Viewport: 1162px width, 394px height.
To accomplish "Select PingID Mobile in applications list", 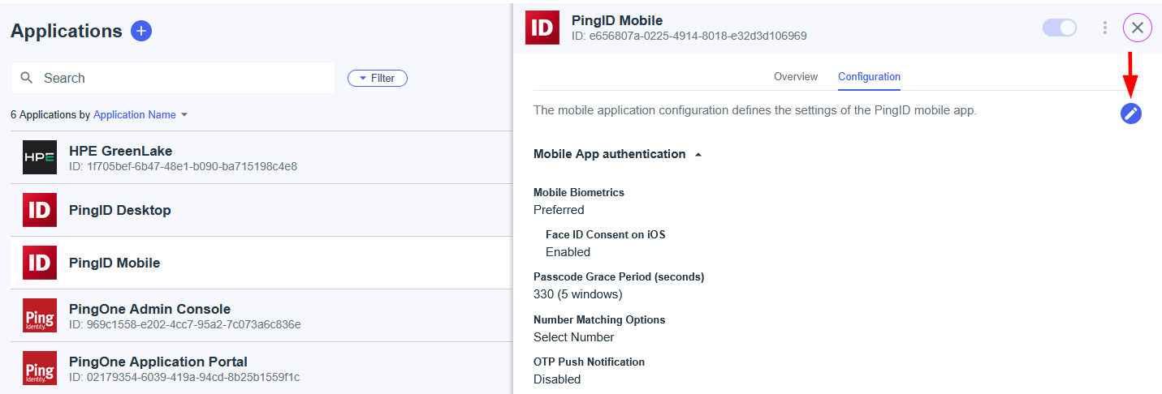I will pyautogui.click(x=114, y=263).
